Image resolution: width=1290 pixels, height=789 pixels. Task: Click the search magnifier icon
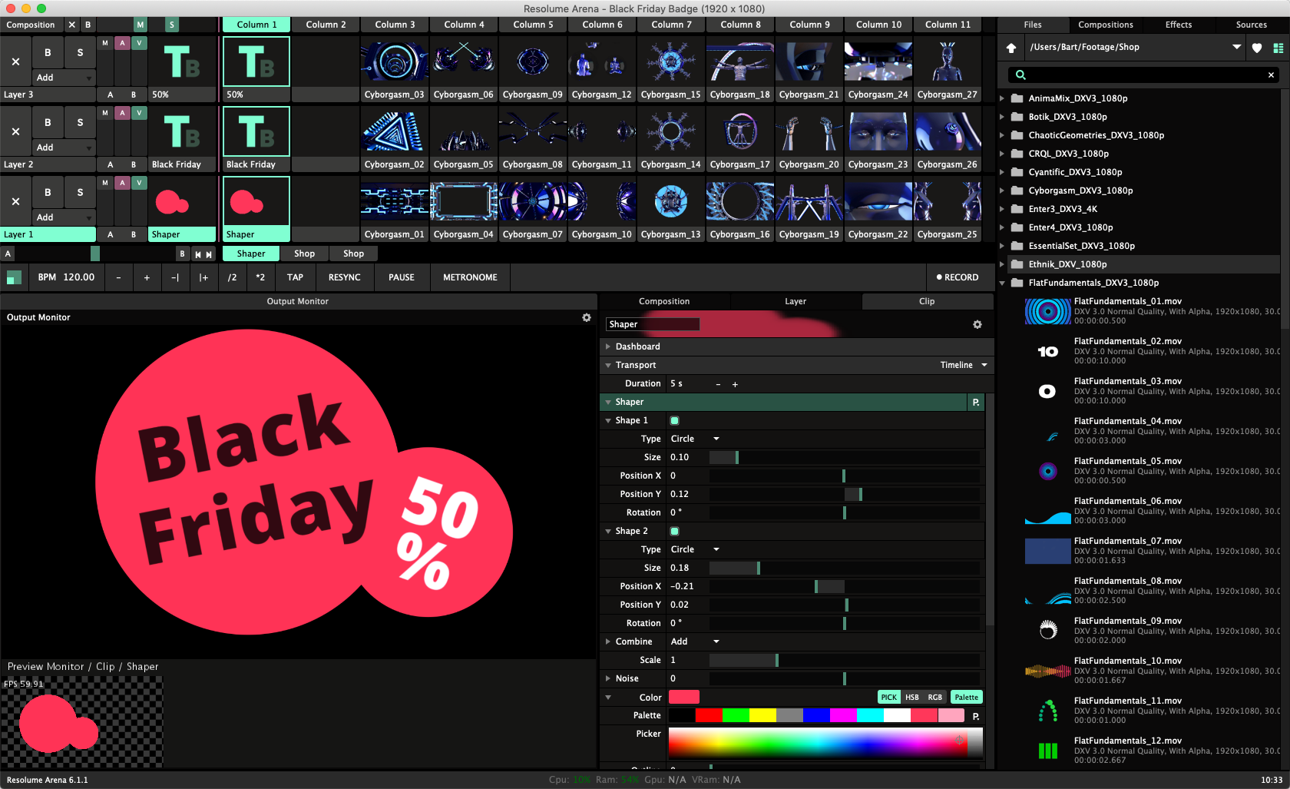tap(1020, 75)
